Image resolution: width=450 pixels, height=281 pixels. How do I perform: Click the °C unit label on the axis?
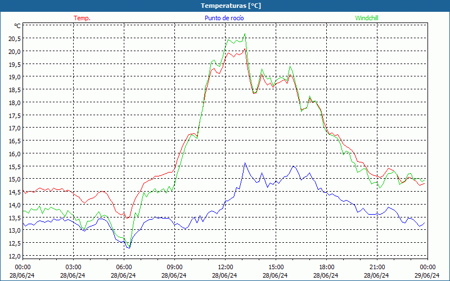click(17, 26)
